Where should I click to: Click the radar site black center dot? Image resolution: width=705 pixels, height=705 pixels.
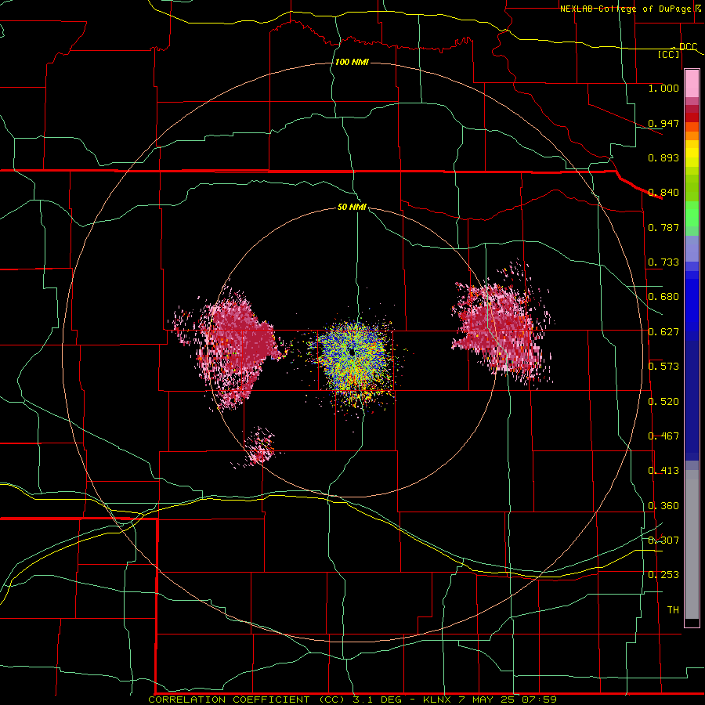coord(352,352)
